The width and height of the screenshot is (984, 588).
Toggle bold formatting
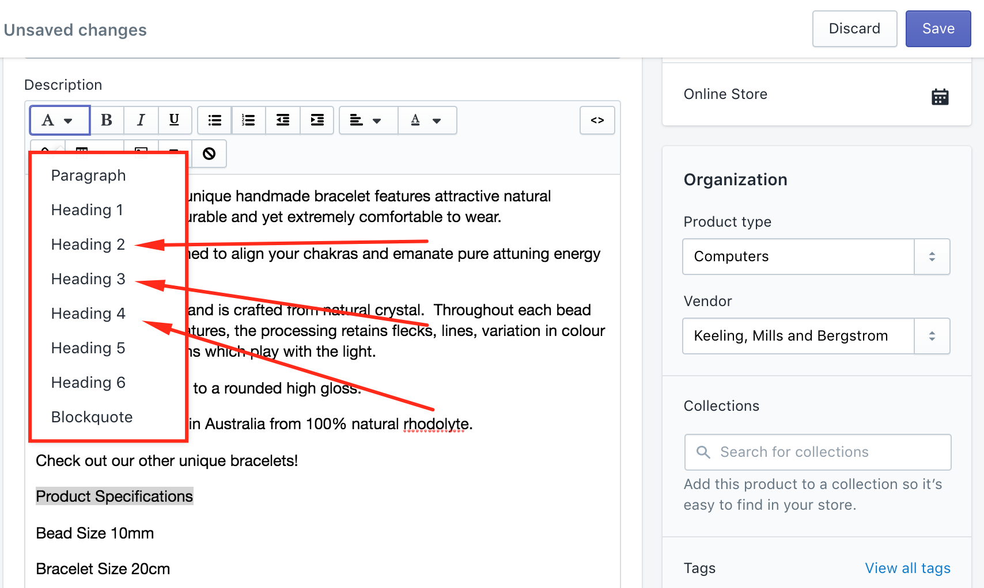pyautogui.click(x=107, y=120)
